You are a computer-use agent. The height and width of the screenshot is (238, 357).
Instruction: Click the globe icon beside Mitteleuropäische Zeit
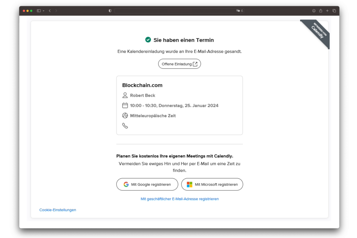coord(125,115)
